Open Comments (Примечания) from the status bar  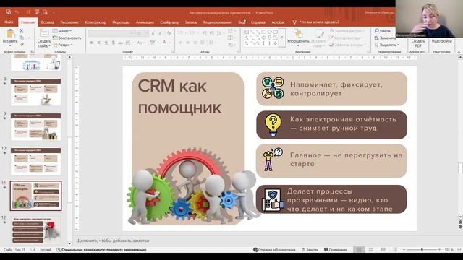(336, 250)
